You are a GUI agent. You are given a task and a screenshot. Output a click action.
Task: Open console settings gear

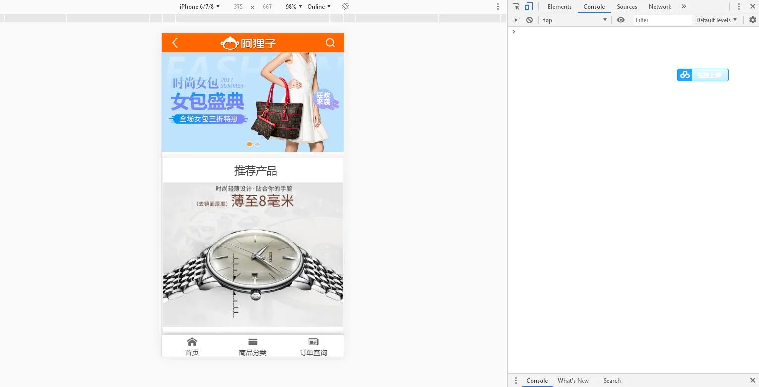pyautogui.click(x=752, y=20)
